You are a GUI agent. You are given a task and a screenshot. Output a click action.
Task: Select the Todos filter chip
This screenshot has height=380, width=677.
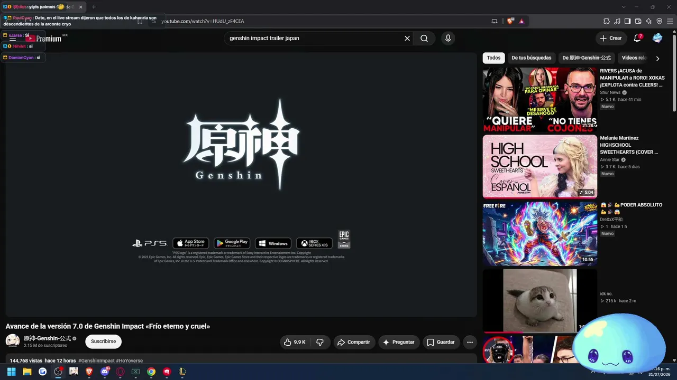click(493, 58)
